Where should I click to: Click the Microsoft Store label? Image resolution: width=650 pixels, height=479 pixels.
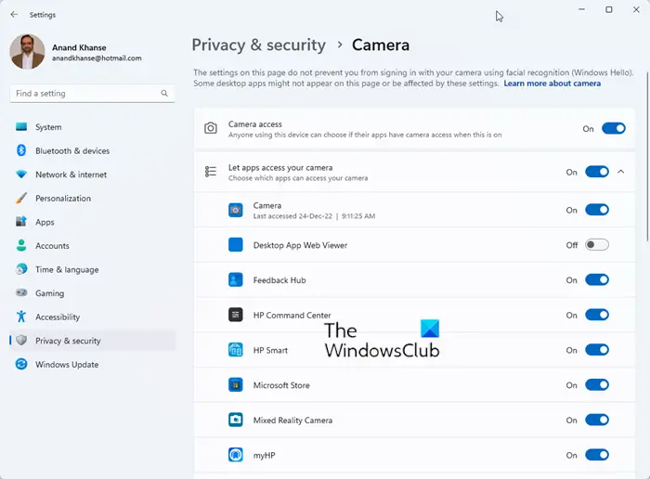point(281,385)
